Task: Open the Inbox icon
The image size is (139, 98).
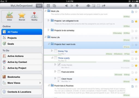Action: [x=10, y=16]
